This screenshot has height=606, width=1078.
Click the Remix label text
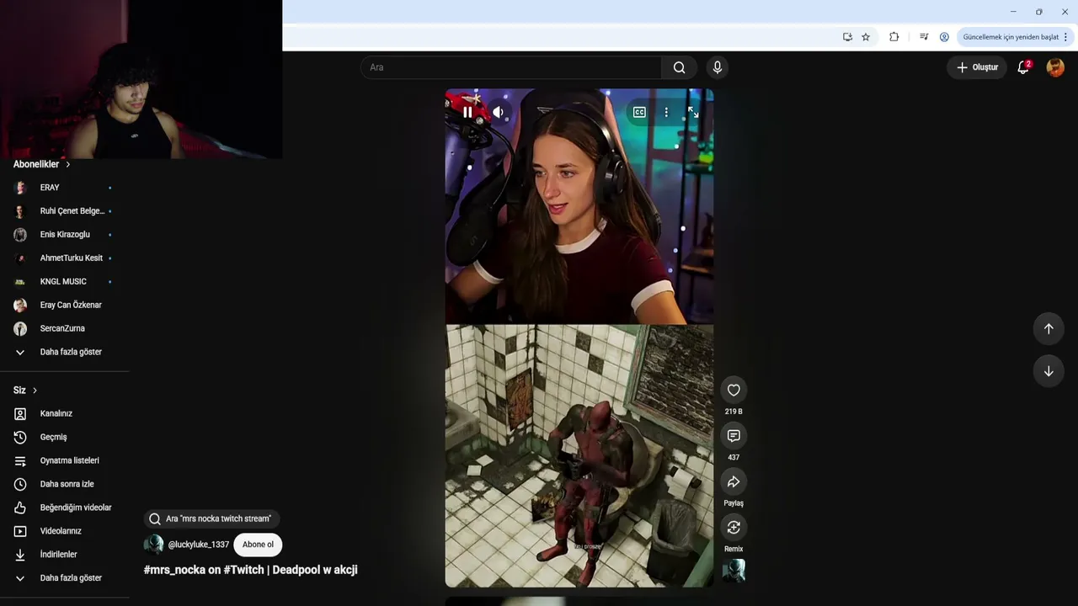click(734, 549)
